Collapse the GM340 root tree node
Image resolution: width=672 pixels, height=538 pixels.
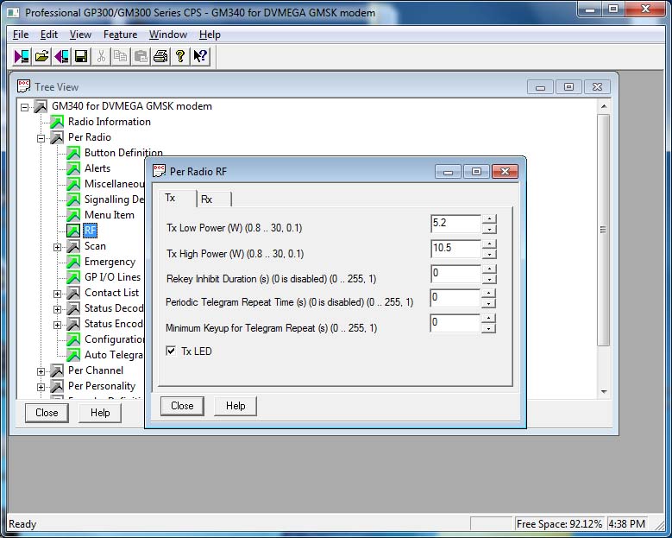click(x=24, y=107)
